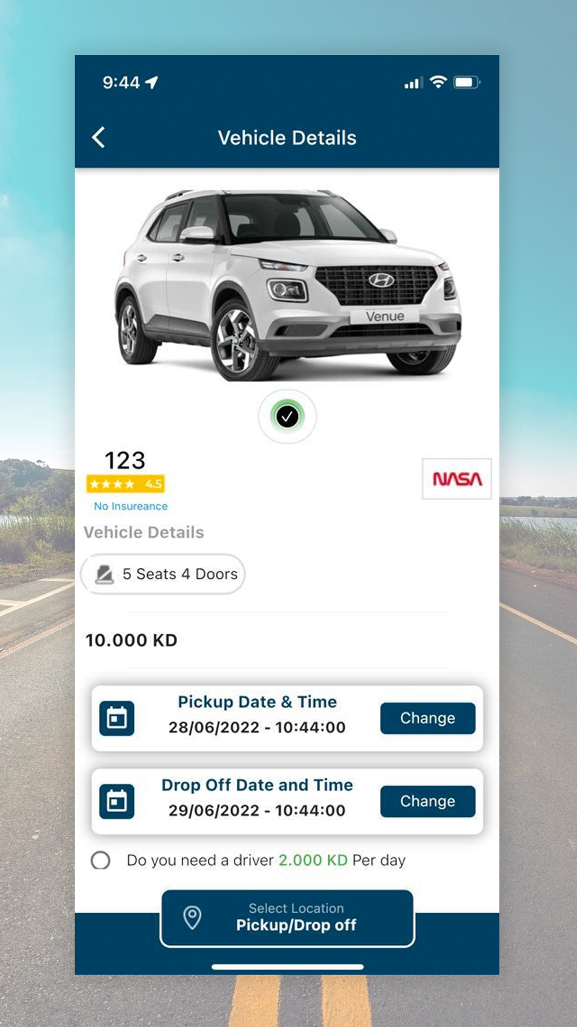Select Pickup/Drop off location
The width and height of the screenshot is (577, 1027).
pos(287,918)
